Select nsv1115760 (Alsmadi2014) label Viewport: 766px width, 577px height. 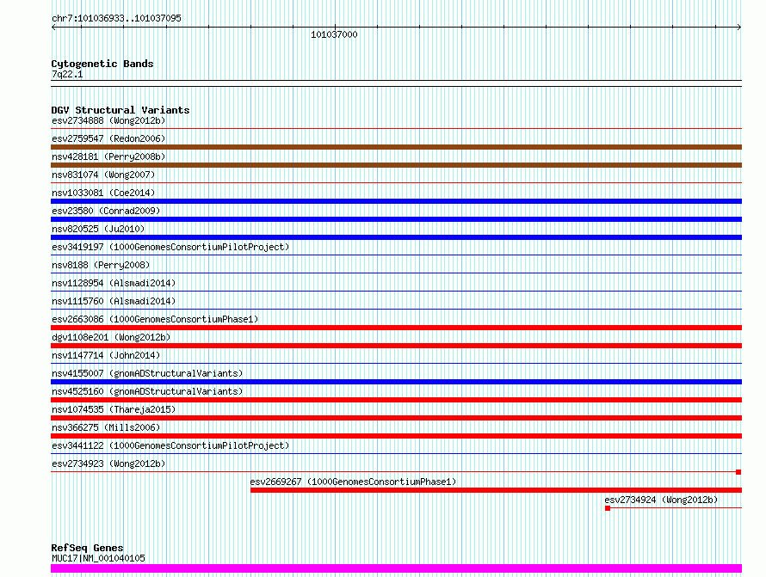(x=114, y=301)
